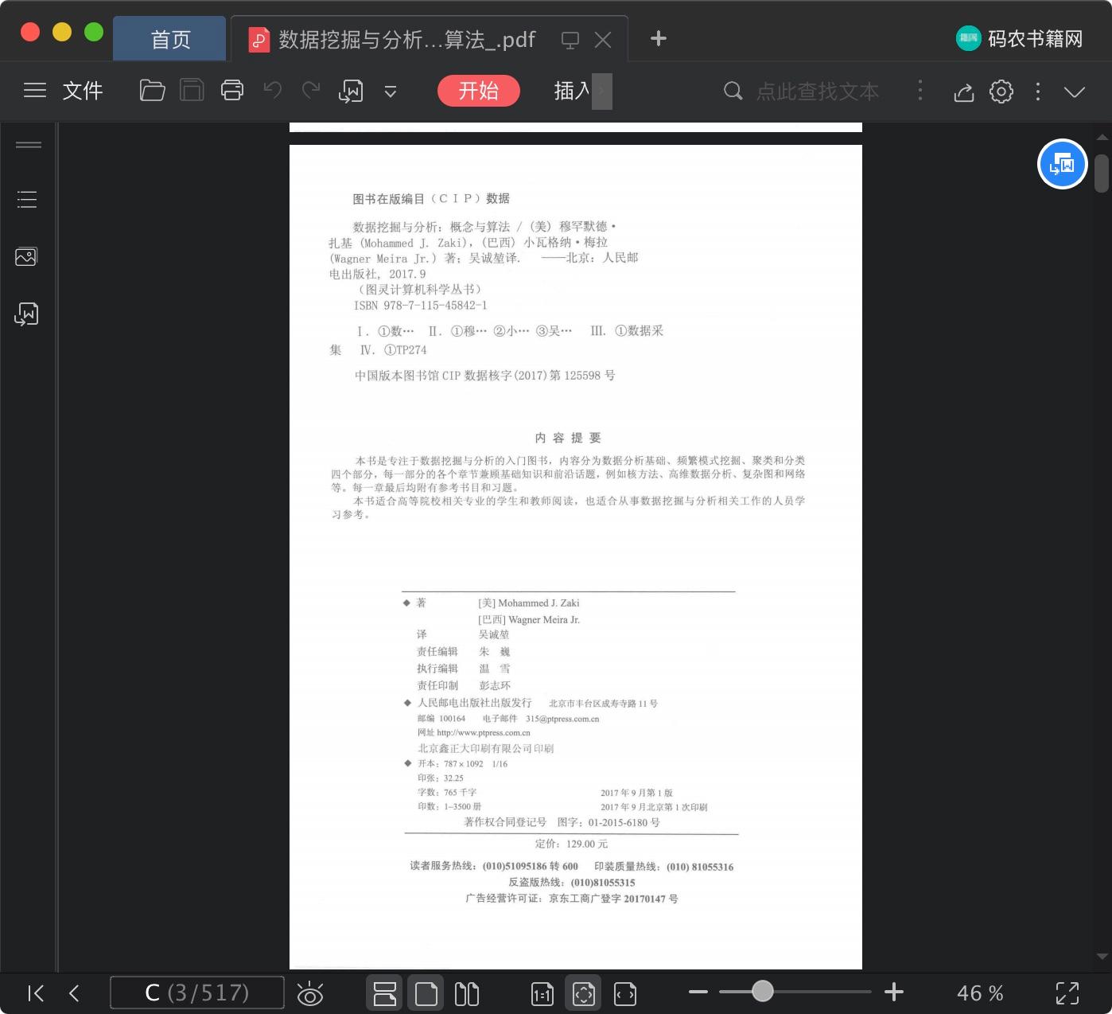Toggle the sidebar collapse handle icon
1112x1014 pixels.
(29, 145)
